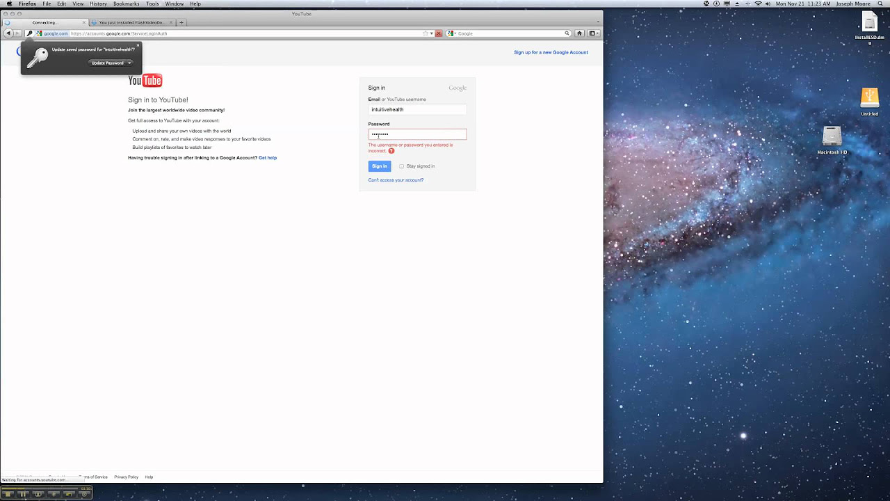Switch to the FlashVideoDownloader installed tab
This screenshot has width=890, height=501.
point(131,22)
